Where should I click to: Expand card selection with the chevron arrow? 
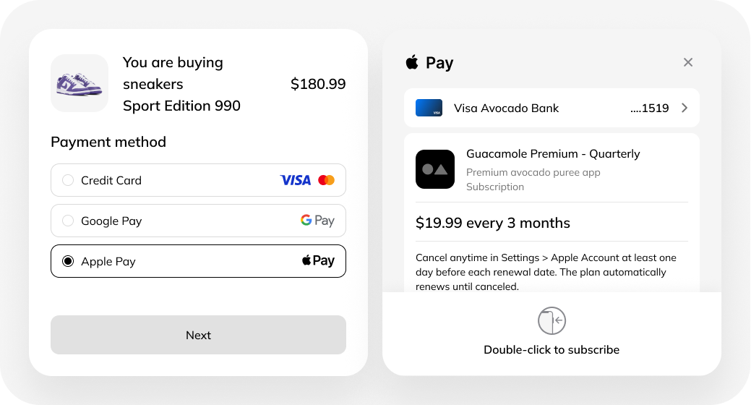pyautogui.click(x=685, y=108)
